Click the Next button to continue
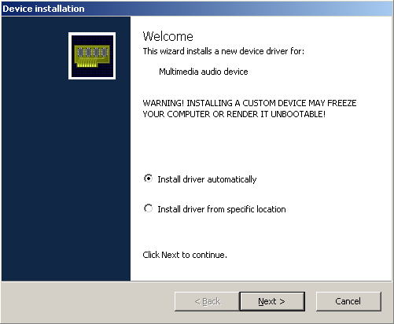The height and width of the screenshot is (324, 394). click(272, 301)
